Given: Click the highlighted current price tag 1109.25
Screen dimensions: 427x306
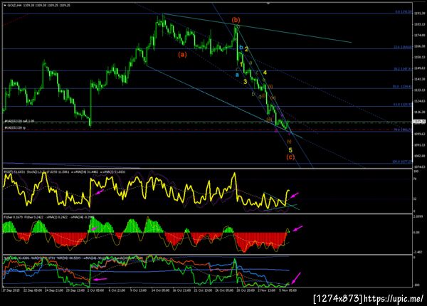Looking at the screenshot, I should click(420, 122).
